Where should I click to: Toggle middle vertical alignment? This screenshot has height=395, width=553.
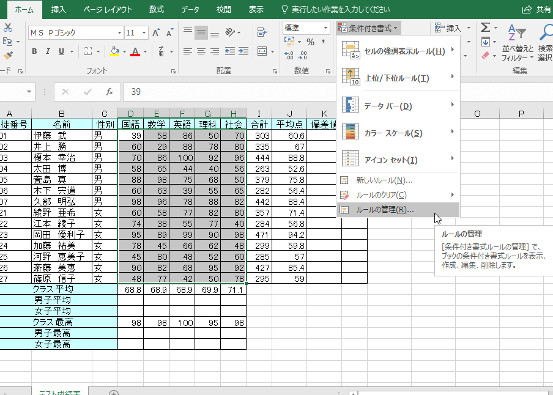click(201, 32)
